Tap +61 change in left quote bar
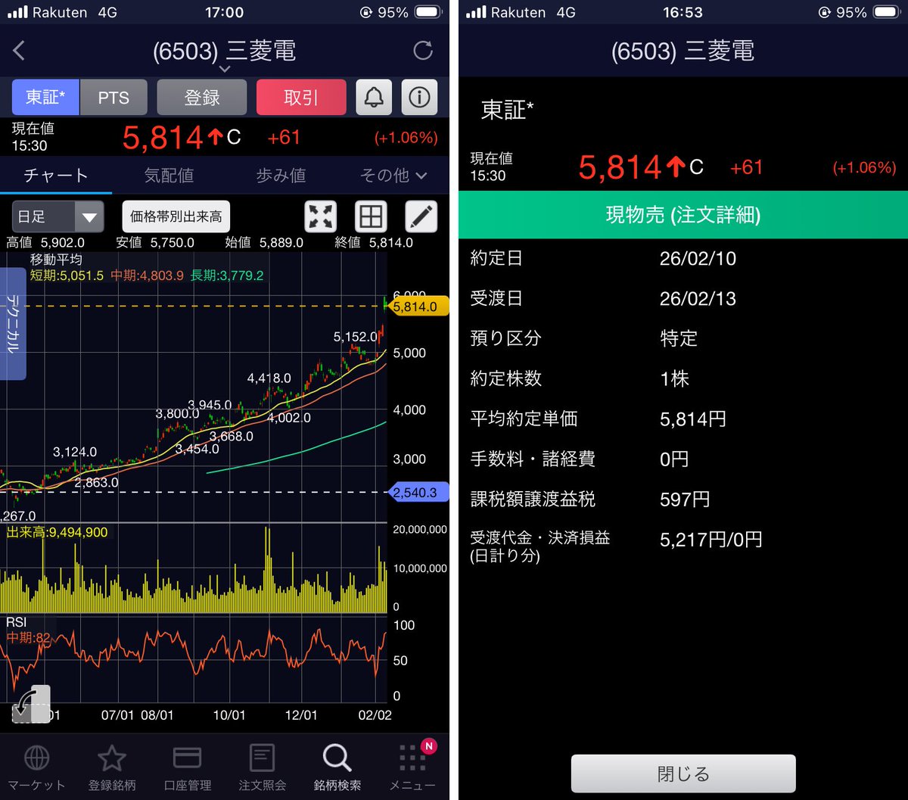This screenshot has height=800, width=908. [x=284, y=138]
